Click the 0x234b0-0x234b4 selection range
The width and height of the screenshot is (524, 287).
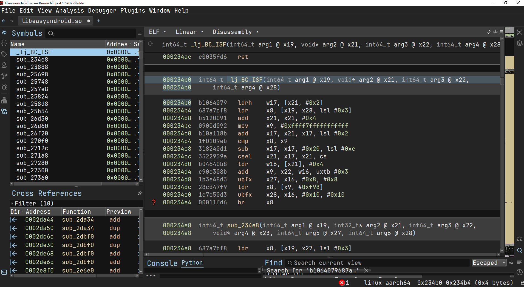(x=465, y=283)
